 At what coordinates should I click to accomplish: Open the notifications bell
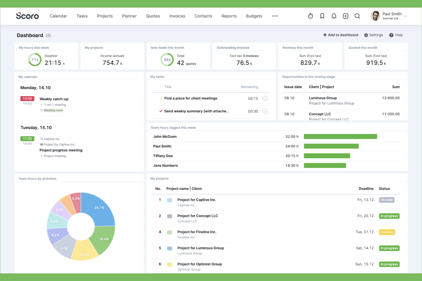[x=334, y=16]
